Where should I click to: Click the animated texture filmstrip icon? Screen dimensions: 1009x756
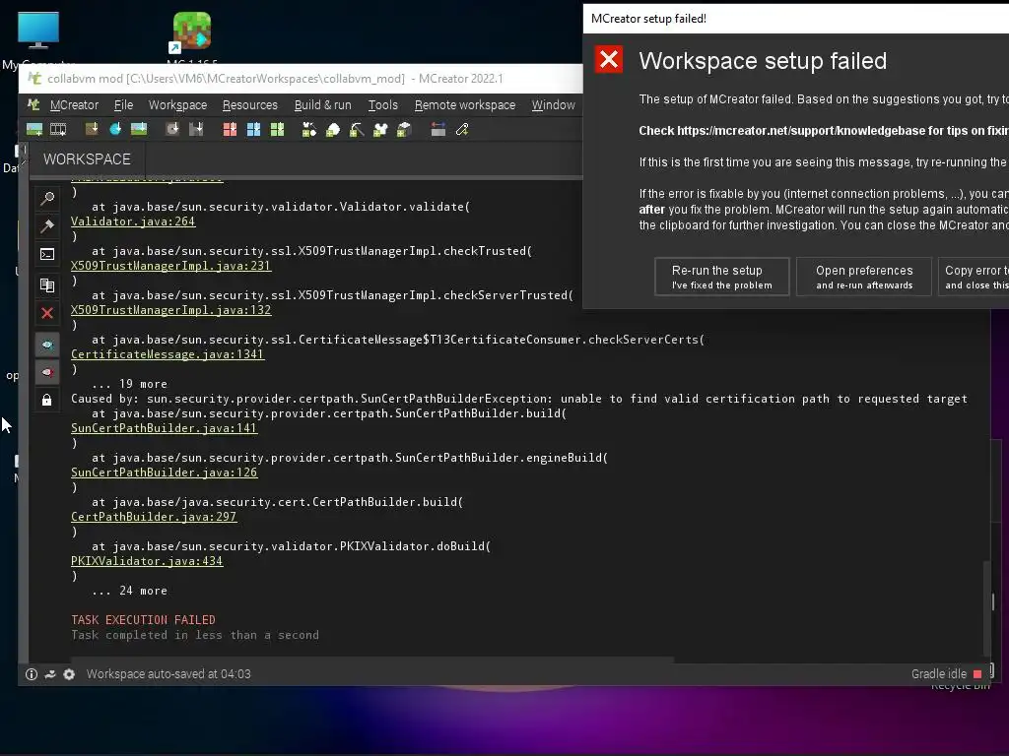click(58, 130)
